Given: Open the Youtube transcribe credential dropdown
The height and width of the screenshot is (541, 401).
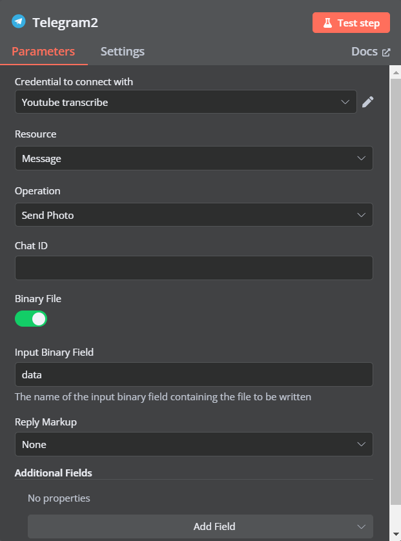Looking at the screenshot, I should (186, 102).
